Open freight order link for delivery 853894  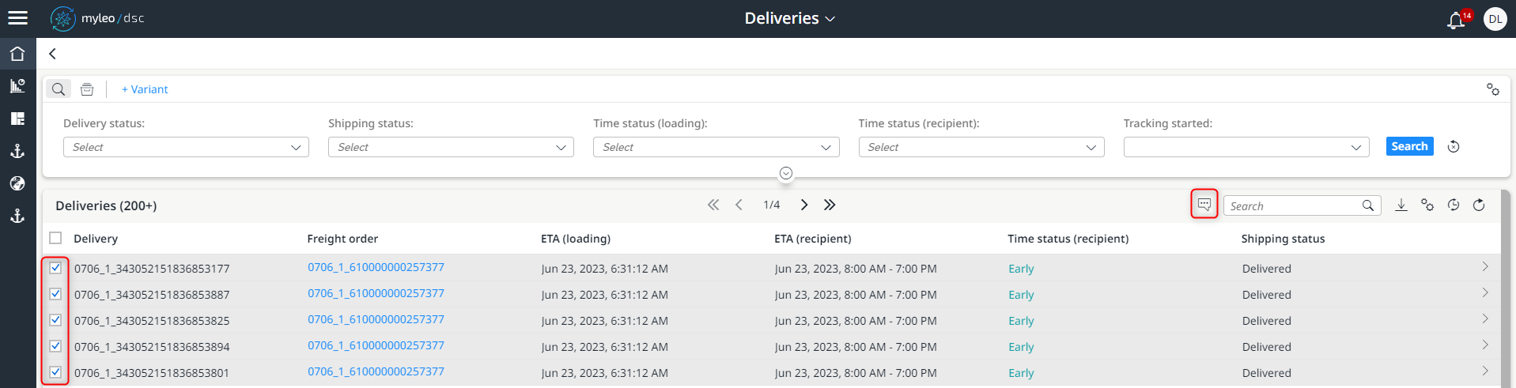[x=376, y=345]
